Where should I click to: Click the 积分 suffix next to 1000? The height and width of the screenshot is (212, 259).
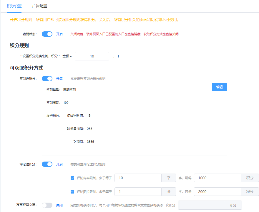coord(250,178)
